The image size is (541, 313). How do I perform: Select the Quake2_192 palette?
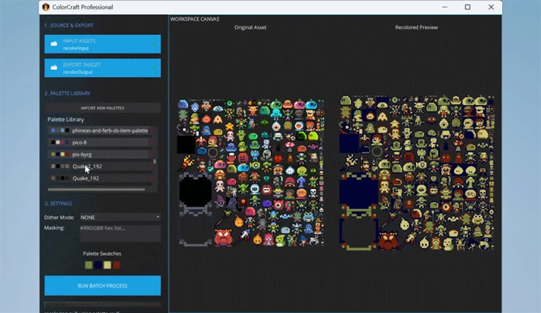(x=100, y=166)
